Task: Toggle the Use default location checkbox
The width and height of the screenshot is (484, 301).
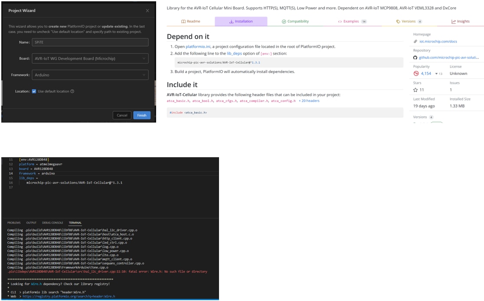Action: pos(34,91)
